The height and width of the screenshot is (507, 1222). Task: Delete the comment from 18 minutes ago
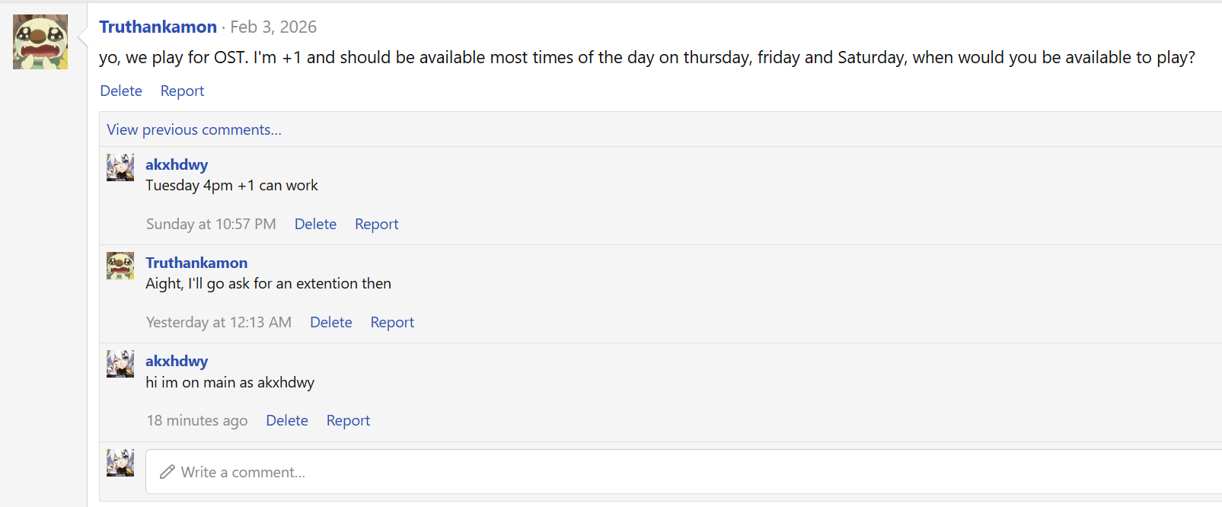(x=287, y=420)
